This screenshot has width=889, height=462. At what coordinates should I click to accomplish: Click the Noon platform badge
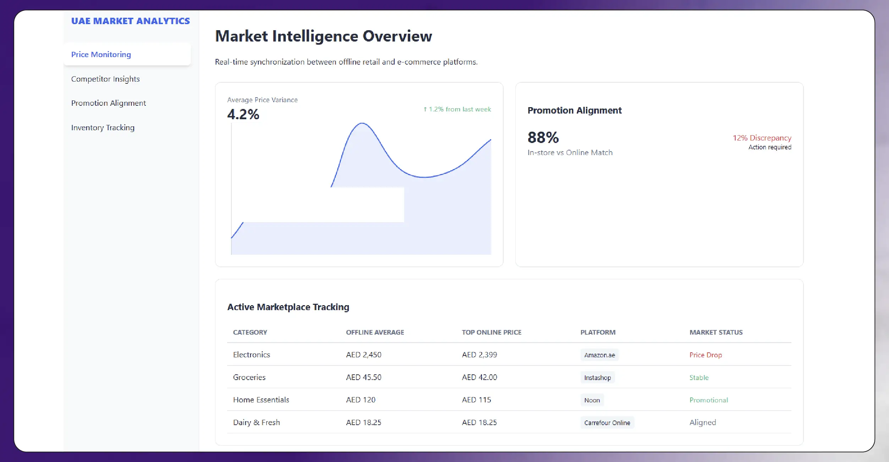pos(592,400)
